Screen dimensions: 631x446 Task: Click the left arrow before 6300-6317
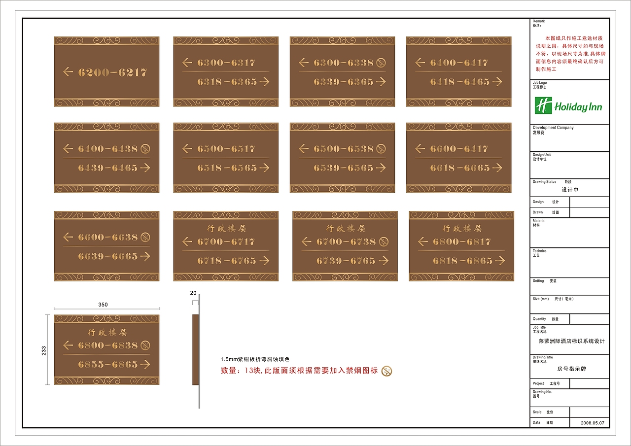187,63
